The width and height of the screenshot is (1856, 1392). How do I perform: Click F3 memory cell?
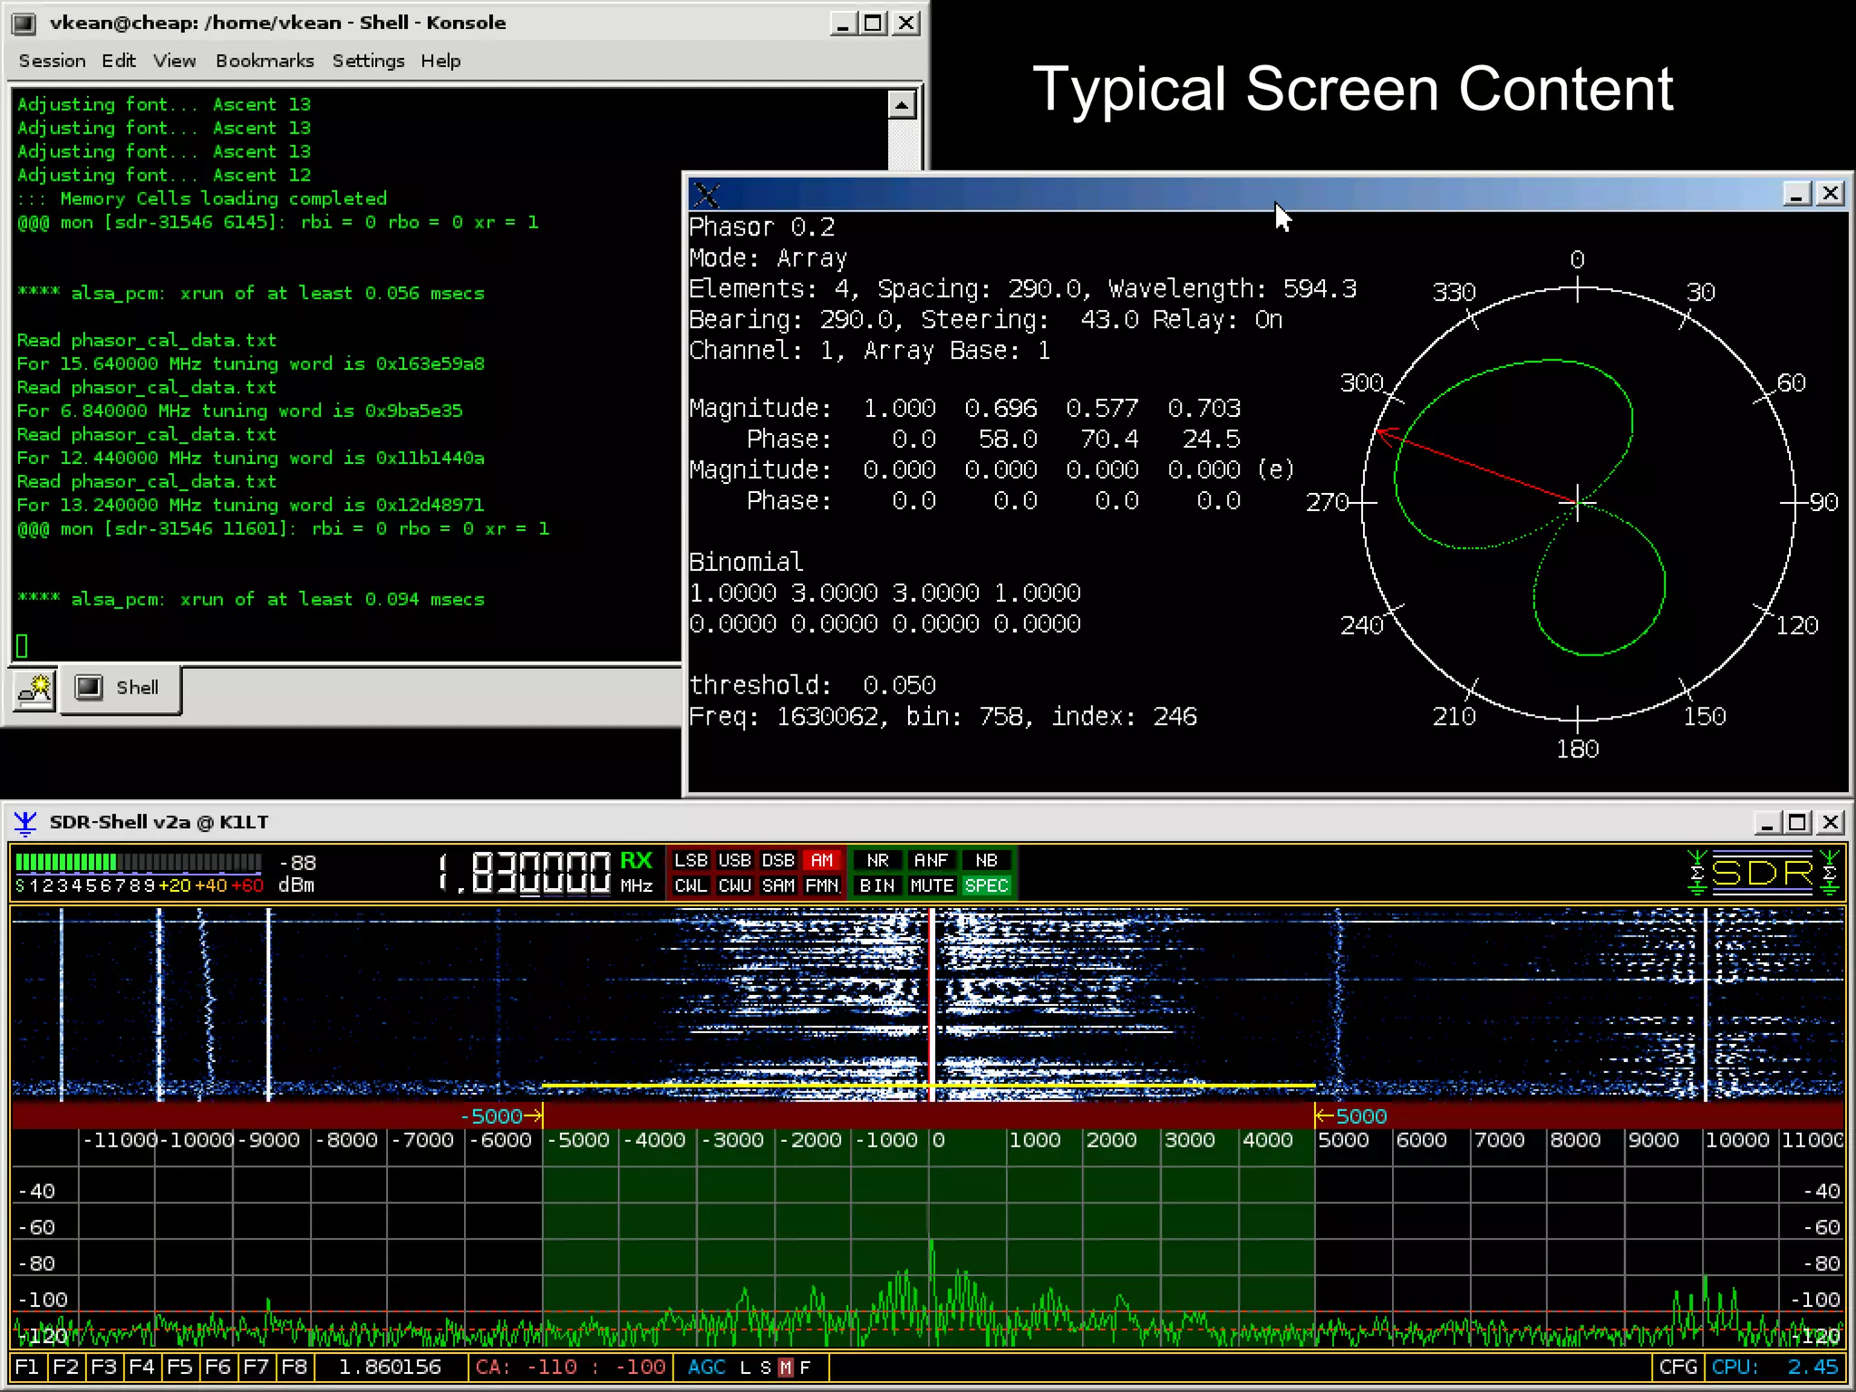click(x=103, y=1367)
